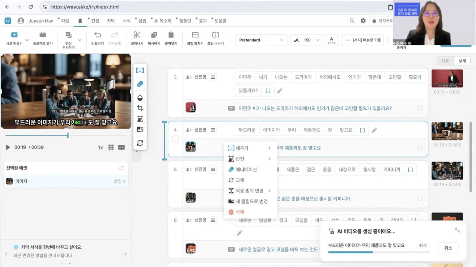This screenshot has height=267, width=476.
Task: Click the 클립 합치기 icon
Action: [x=195, y=35]
